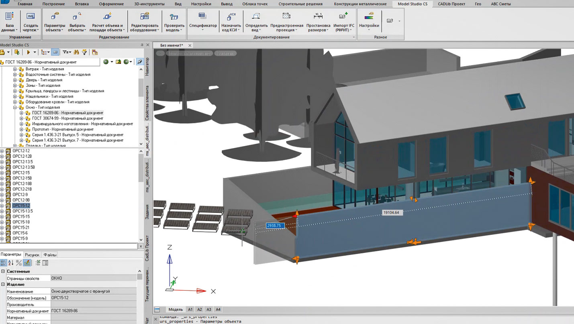The width and height of the screenshot is (574, 324).
Task: Open the Свойства элемента side tab
Action: 147,103
